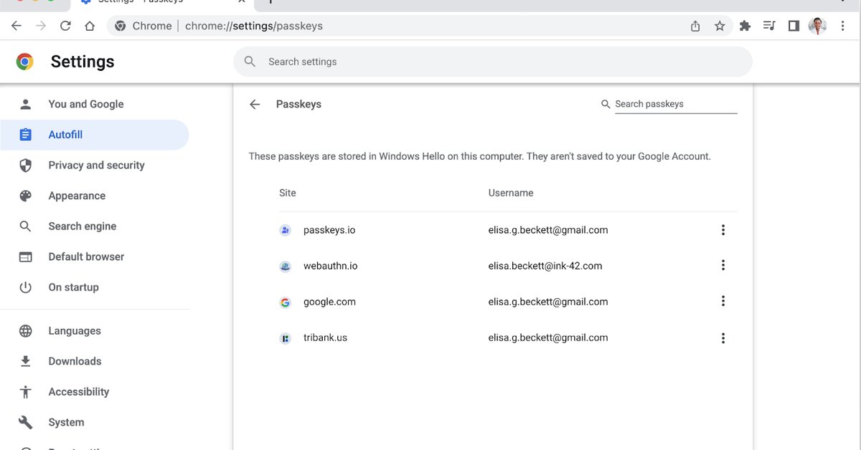The image size is (861, 450).
Task: Click the Search settings field
Action: click(x=493, y=62)
